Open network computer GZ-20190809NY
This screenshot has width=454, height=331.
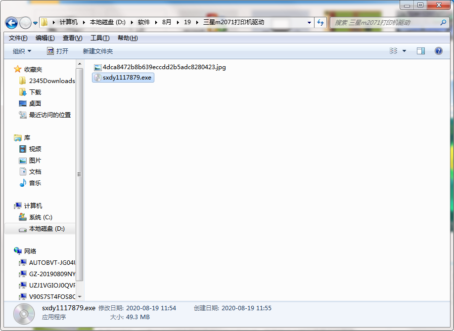click(x=47, y=274)
